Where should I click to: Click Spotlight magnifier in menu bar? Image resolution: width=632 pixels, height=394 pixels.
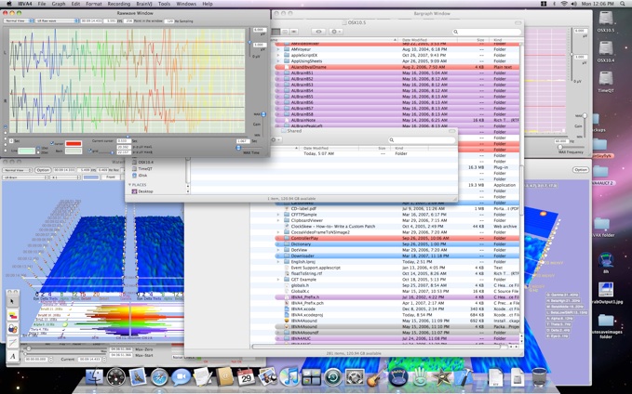[x=622, y=4]
